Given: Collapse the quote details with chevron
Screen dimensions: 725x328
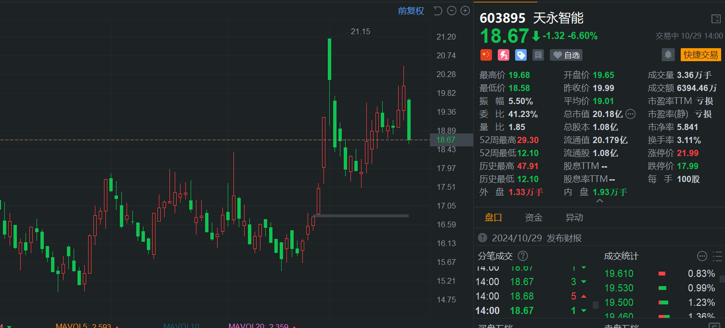Looking at the screenshot, I should coord(599,201).
